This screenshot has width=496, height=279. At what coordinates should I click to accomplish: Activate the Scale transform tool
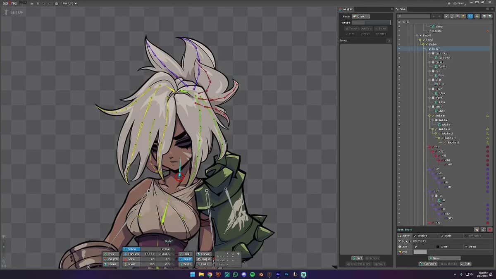click(x=131, y=259)
